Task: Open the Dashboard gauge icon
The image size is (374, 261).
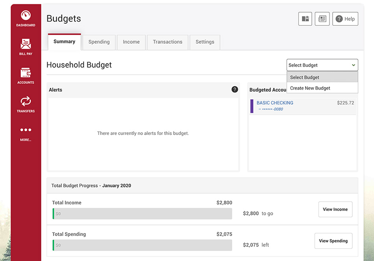Action: click(x=26, y=15)
